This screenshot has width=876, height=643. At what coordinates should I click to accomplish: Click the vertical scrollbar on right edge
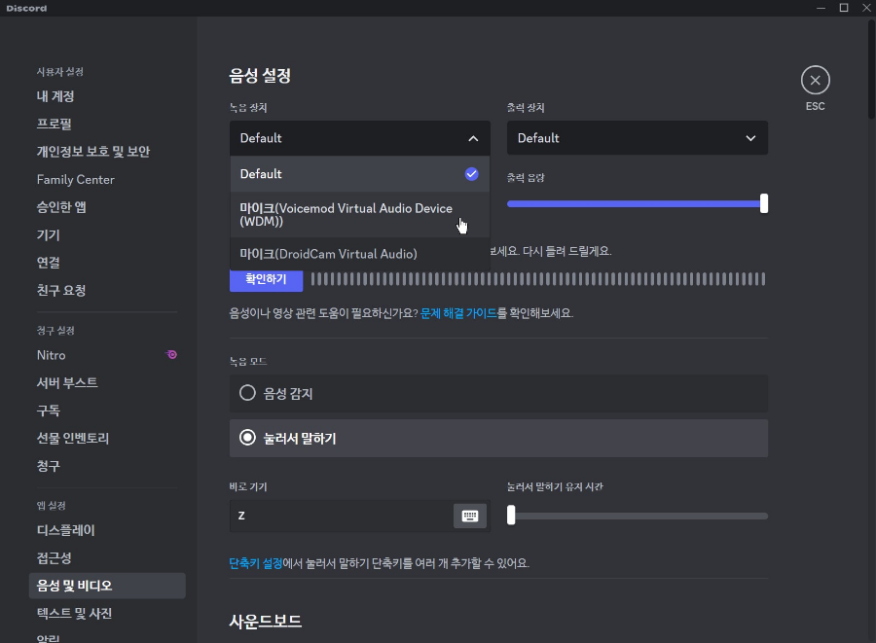coord(871,70)
